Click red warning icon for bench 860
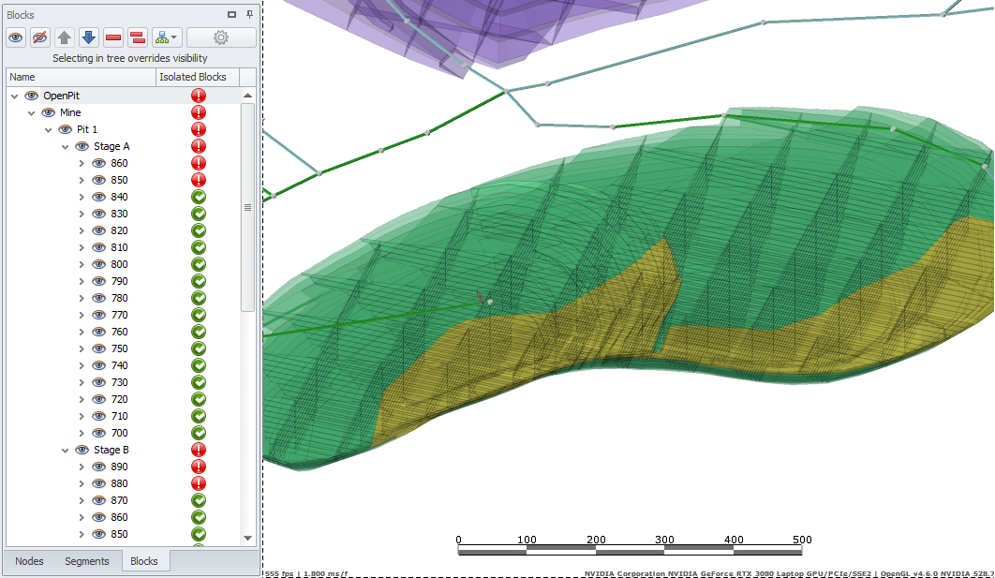Image resolution: width=995 pixels, height=578 pixels. point(199,163)
